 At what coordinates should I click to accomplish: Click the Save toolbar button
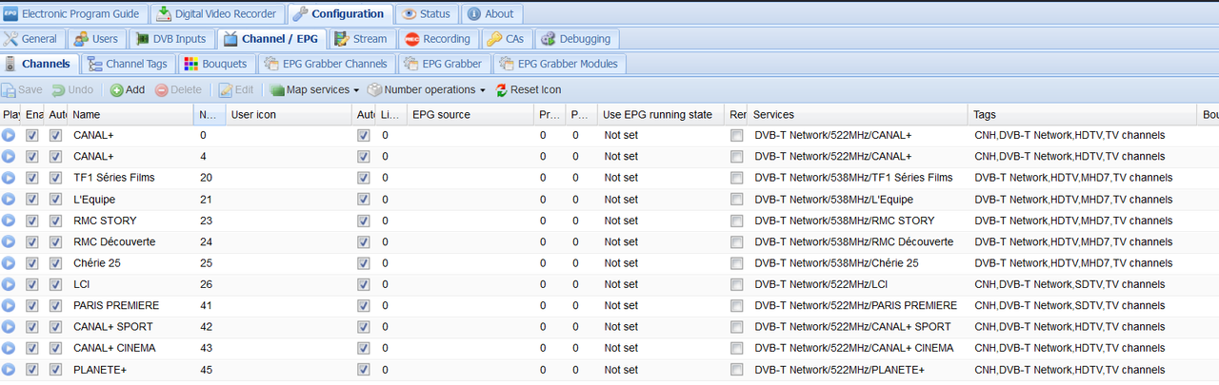[22, 89]
